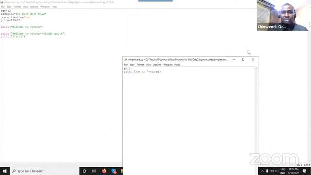The height and width of the screenshot is (175, 311).
Task: Open Edit menu in statement1.py window
Action: [9, 7]
